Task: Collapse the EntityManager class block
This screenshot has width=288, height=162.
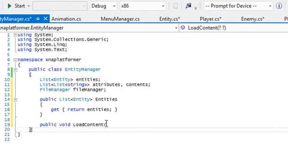Action: (x=15, y=70)
